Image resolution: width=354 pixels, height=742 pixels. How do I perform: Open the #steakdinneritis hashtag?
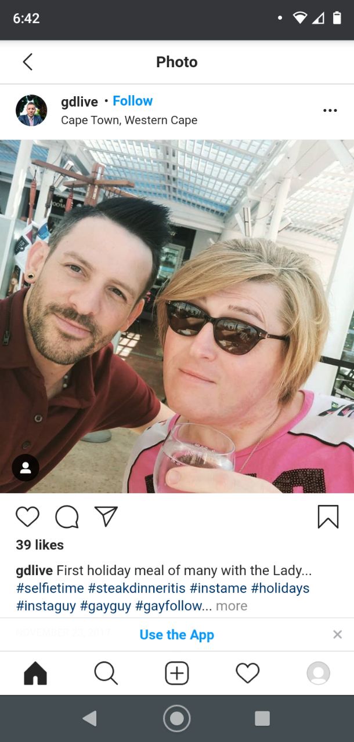(x=137, y=588)
